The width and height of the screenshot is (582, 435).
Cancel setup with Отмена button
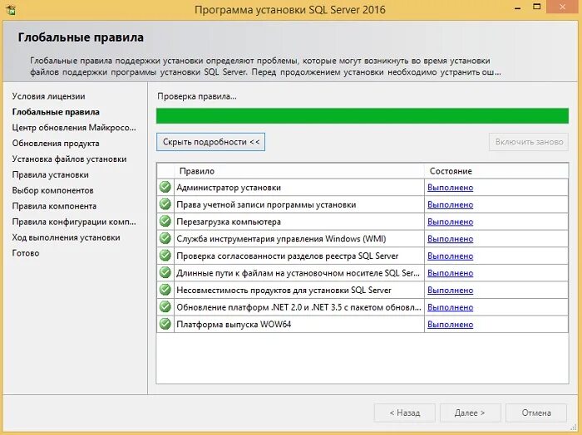[x=536, y=413]
